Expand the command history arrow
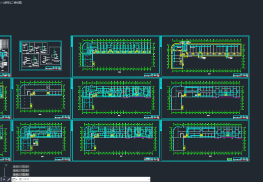The width and height of the screenshot is (263, 182). [149, 179]
